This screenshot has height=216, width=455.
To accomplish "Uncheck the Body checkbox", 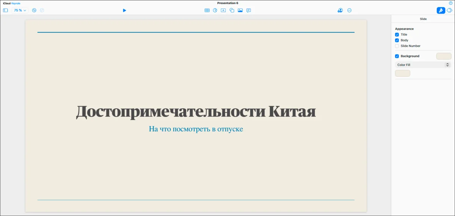I will pos(397,40).
